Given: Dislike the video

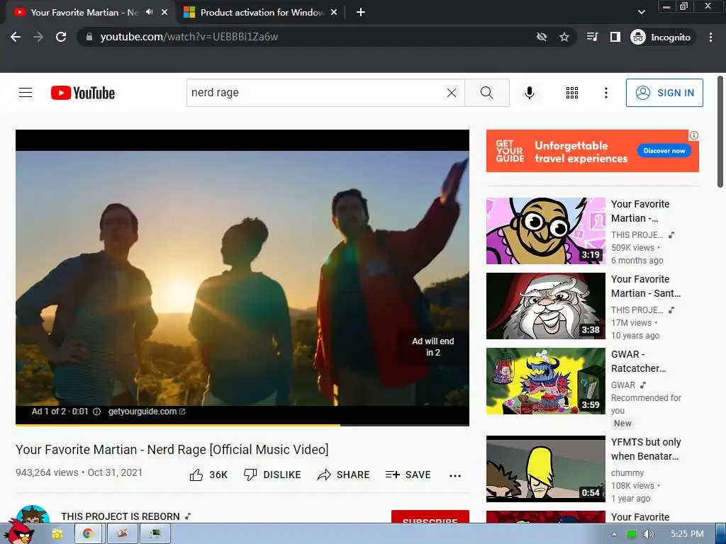Looking at the screenshot, I should (x=272, y=475).
